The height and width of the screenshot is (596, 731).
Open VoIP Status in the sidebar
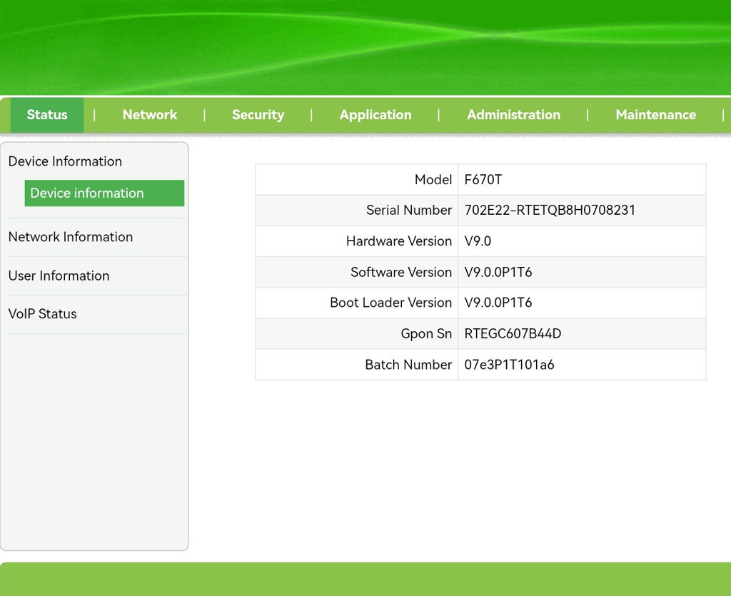[x=42, y=313]
